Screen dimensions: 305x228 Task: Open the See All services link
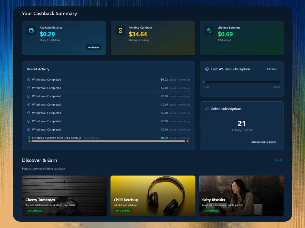(278, 160)
